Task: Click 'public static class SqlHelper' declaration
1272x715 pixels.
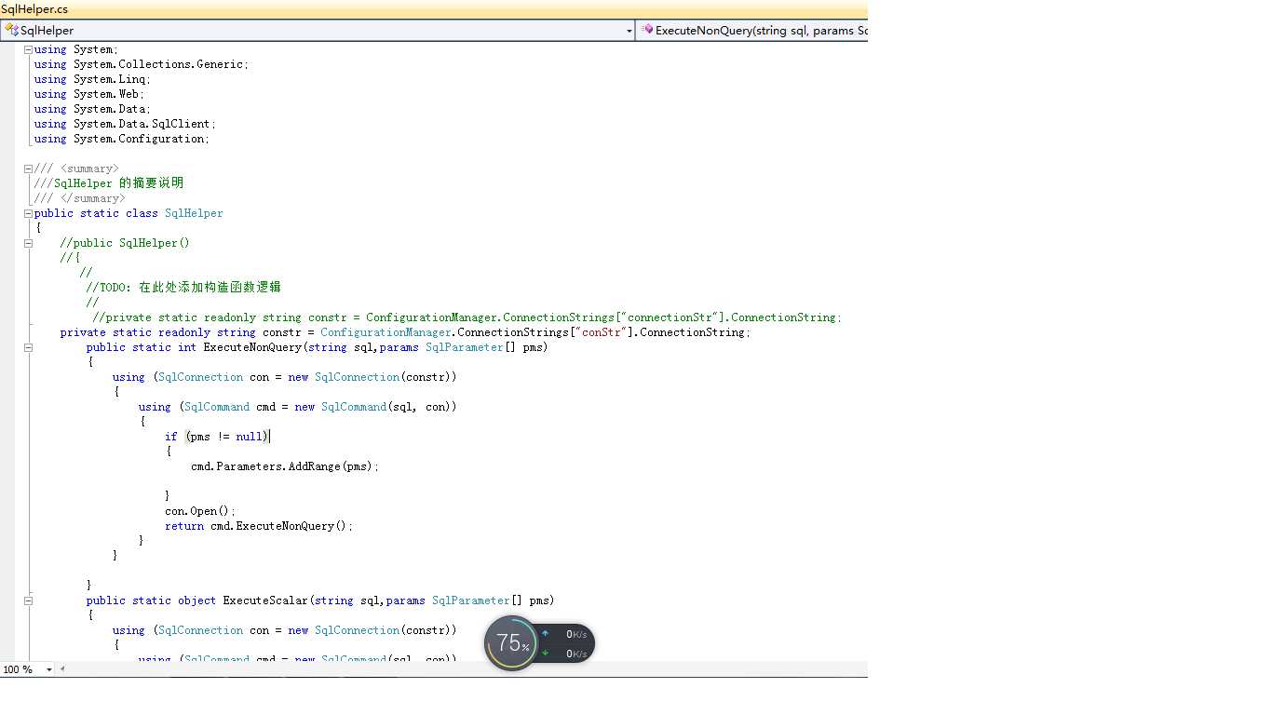Action: point(129,213)
